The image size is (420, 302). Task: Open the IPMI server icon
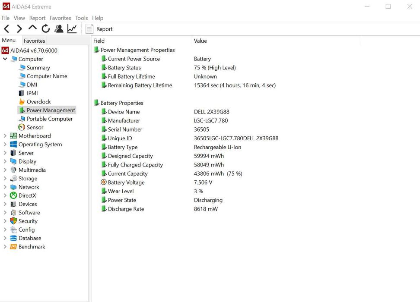22,93
